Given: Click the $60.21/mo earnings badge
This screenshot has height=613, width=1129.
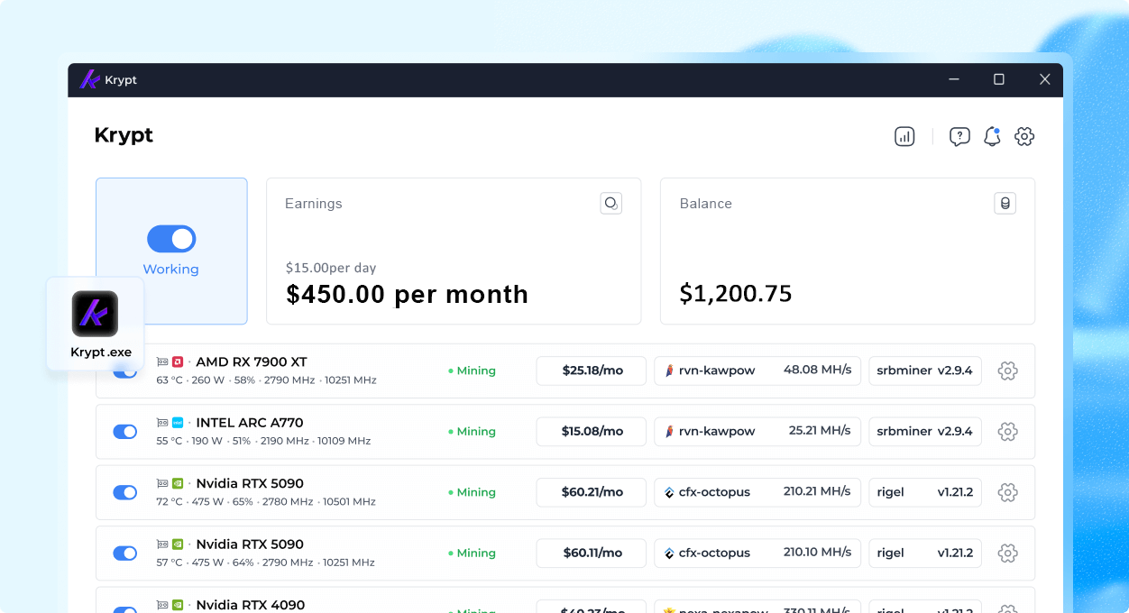Looking at the screenshot, I should pyautogui.click(x=591, y=492).
